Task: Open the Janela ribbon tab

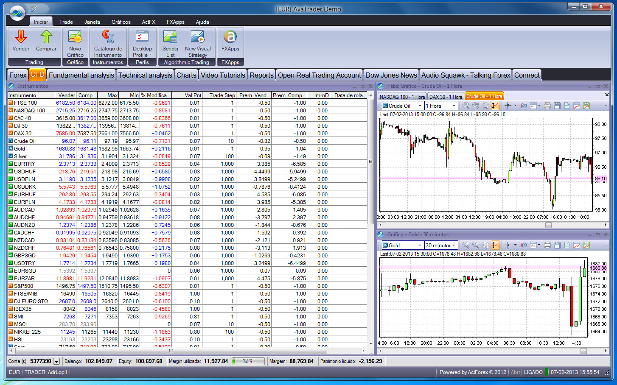Action: tap(92, 22)
